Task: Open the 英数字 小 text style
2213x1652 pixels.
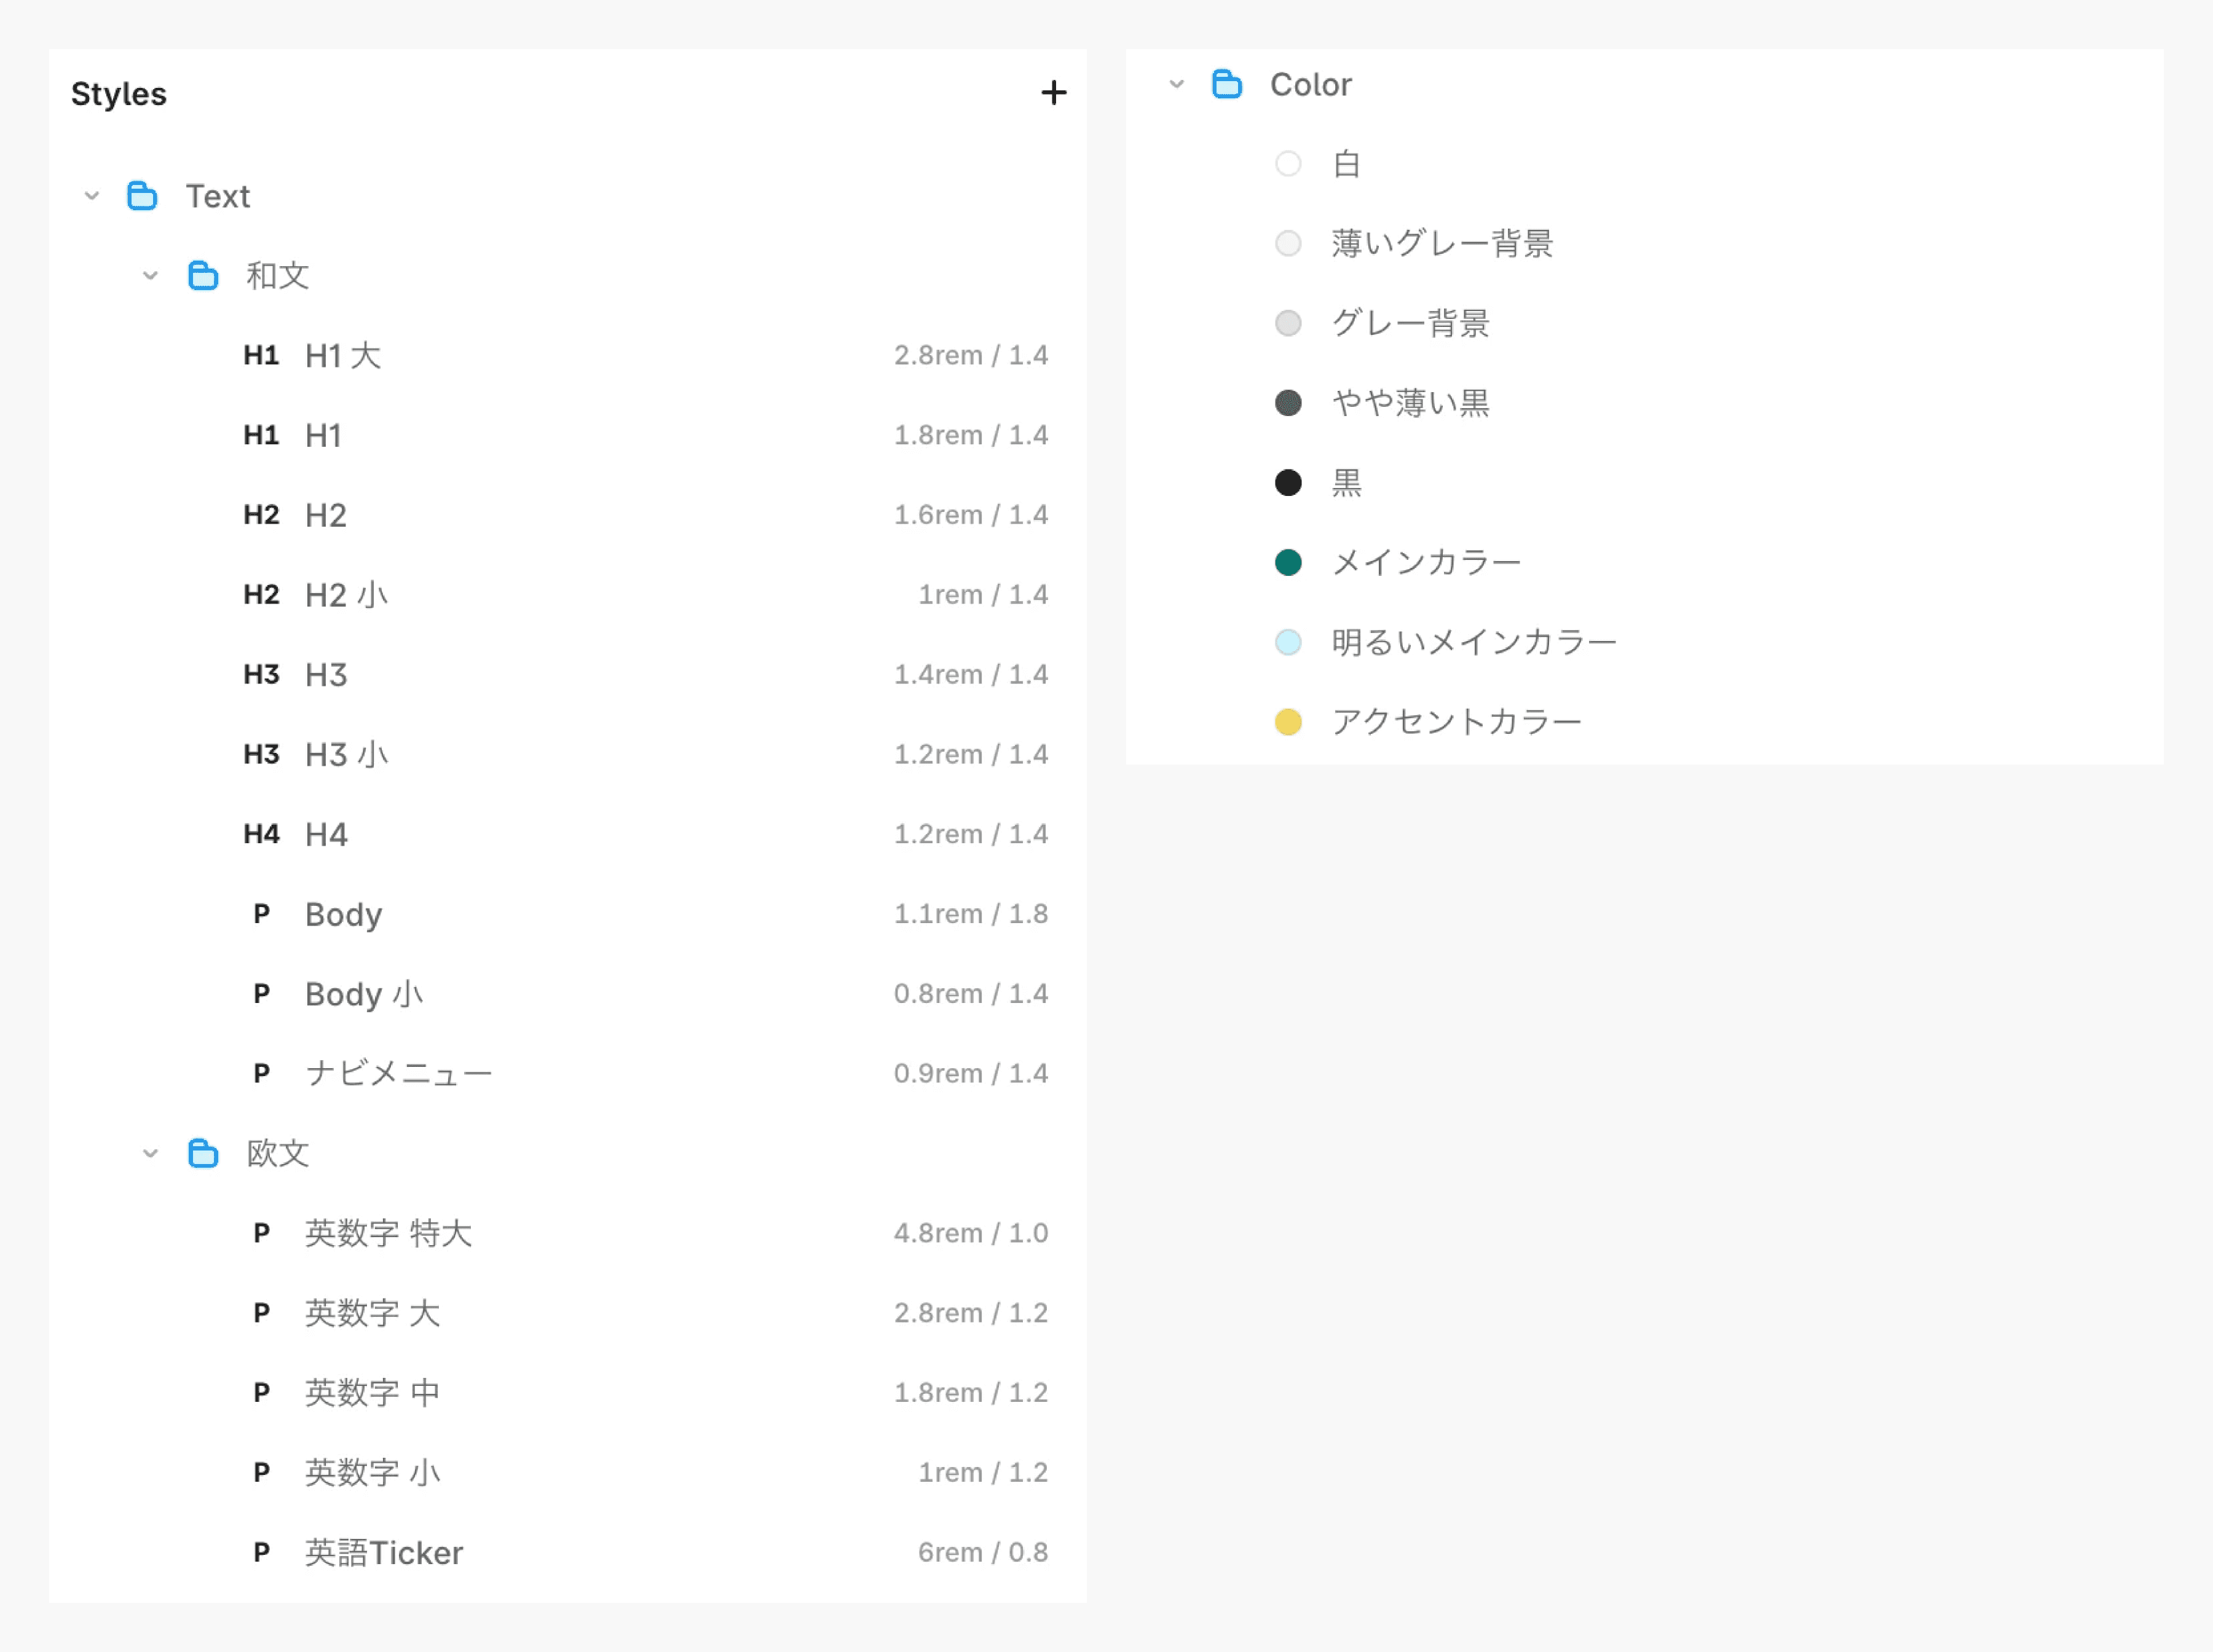Action: [372, 1472]
